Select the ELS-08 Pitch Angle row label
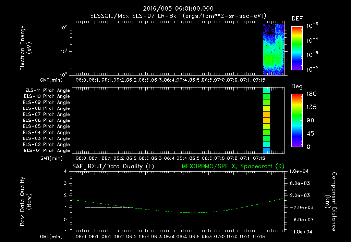Screen dimensions: 351x242 (x=46, y=108)
